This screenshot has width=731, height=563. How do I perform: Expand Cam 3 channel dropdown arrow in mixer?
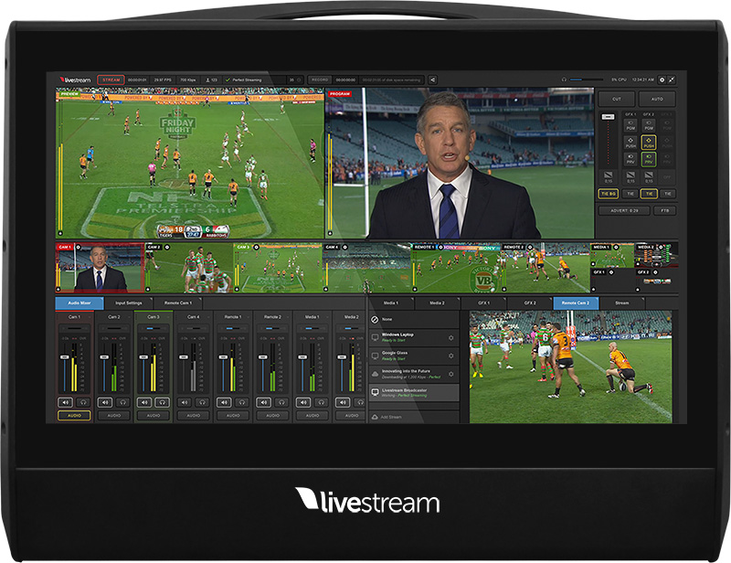click(x=168, y=317)
